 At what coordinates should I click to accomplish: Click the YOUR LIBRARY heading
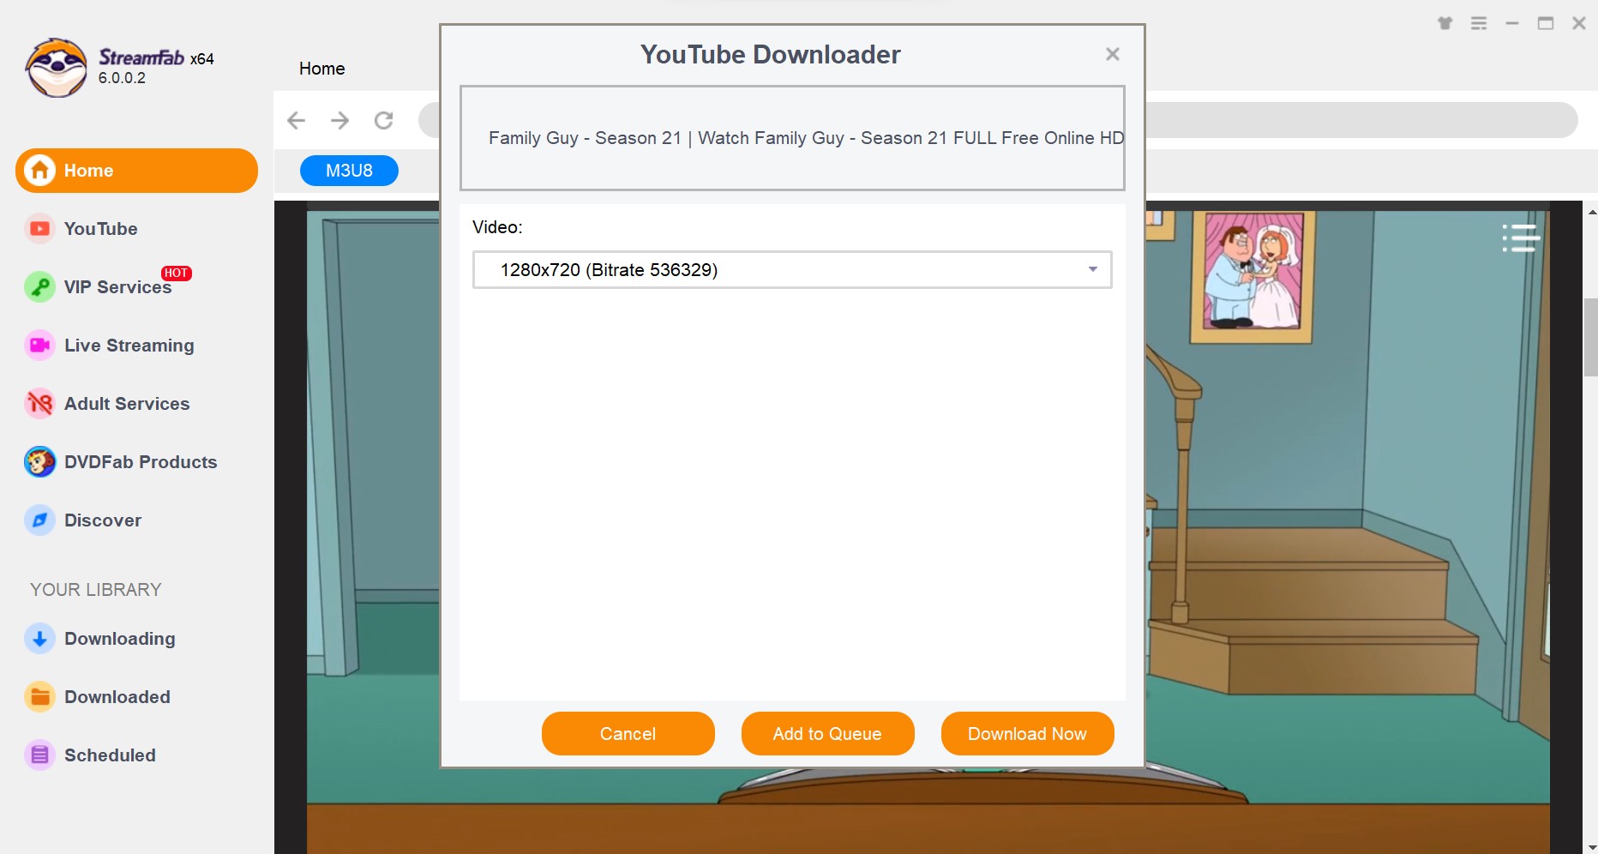pos(96,590)
